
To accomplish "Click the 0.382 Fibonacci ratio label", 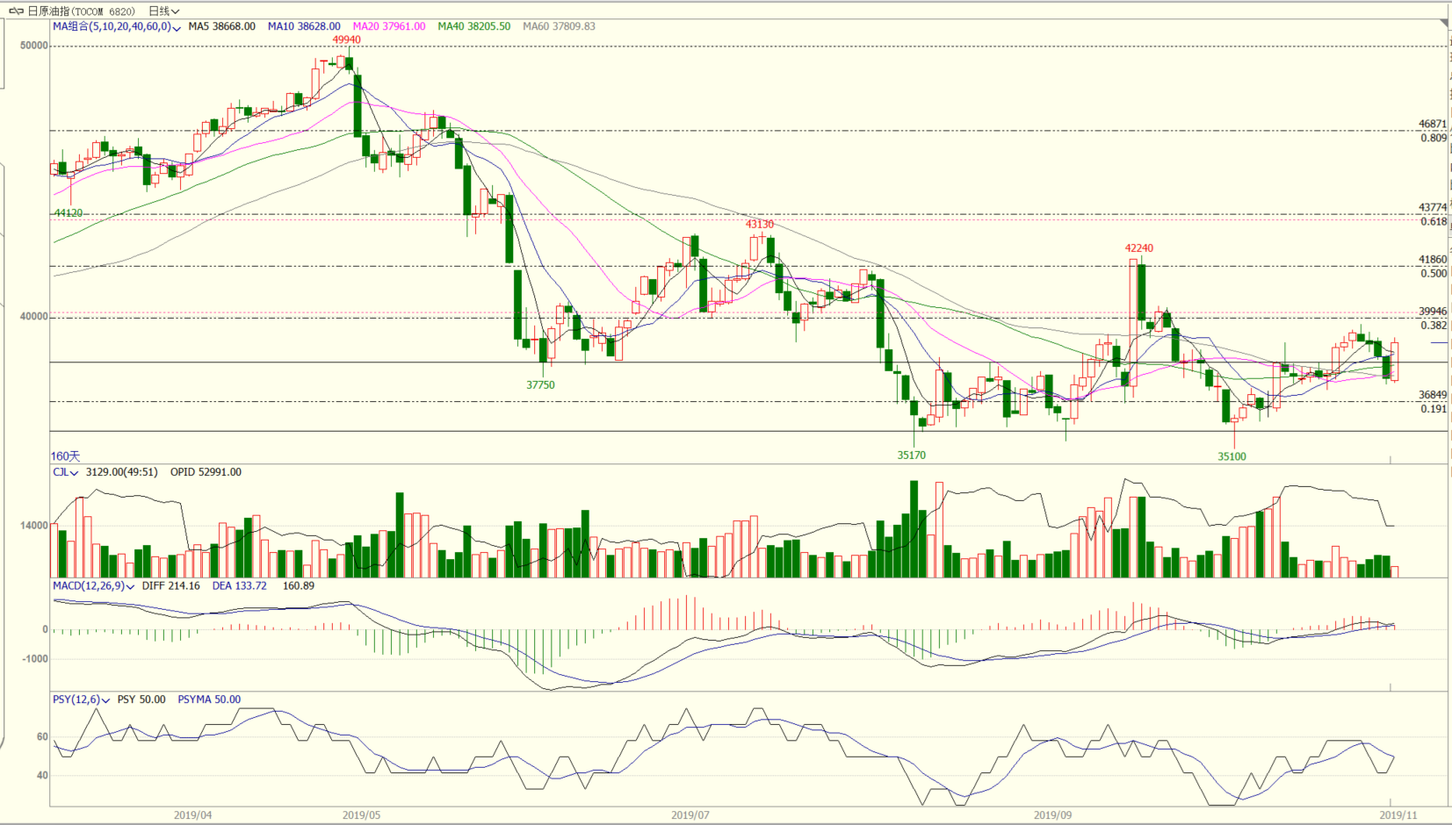I will [1434, 326].
